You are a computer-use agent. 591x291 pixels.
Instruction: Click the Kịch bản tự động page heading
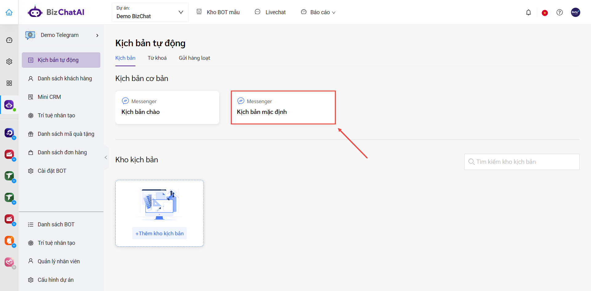[150, 43]
